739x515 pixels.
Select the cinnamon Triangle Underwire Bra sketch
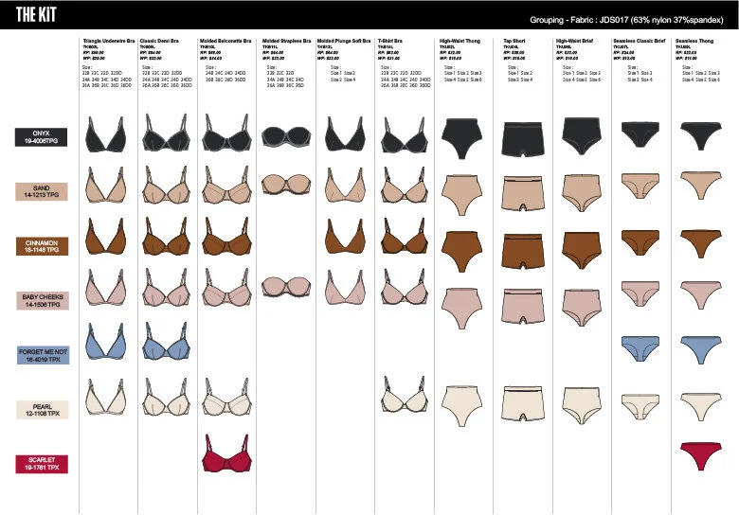click(x=106, y=237)
